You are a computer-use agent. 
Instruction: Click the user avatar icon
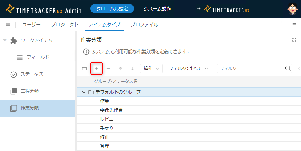(x=292, y=8)
